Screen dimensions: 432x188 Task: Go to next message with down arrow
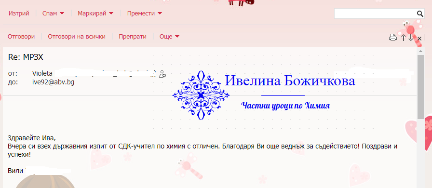pyautogui.click(x=411, y=38)
